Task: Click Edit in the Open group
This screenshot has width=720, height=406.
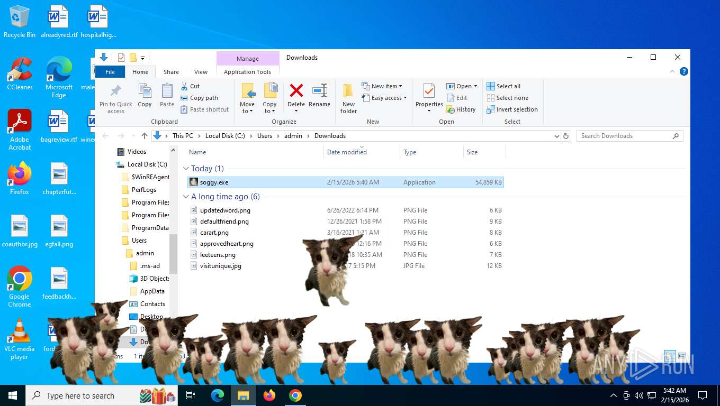Action: tap(457, 98)
